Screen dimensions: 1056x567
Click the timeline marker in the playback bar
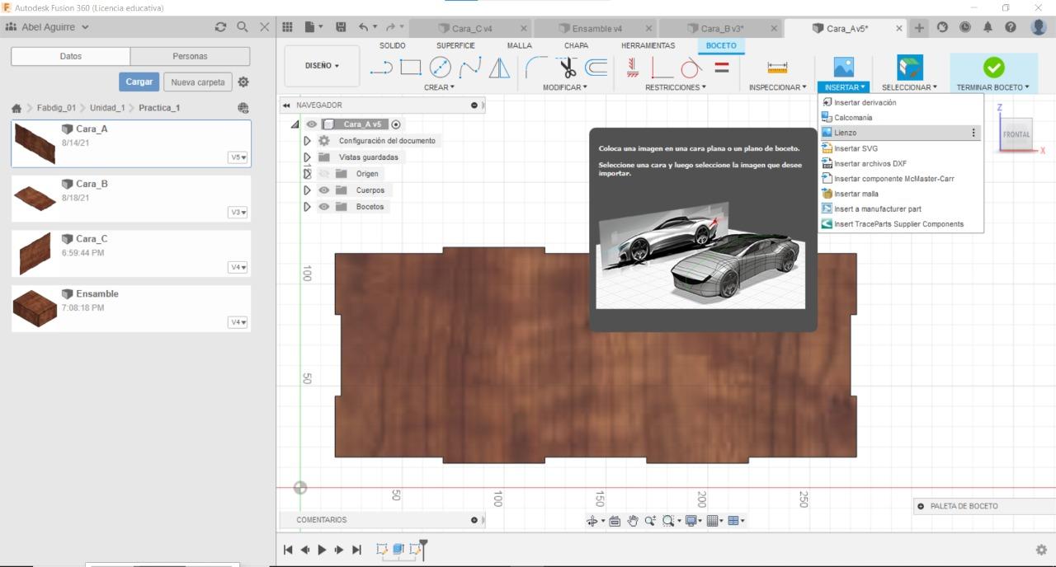point(422,548)
